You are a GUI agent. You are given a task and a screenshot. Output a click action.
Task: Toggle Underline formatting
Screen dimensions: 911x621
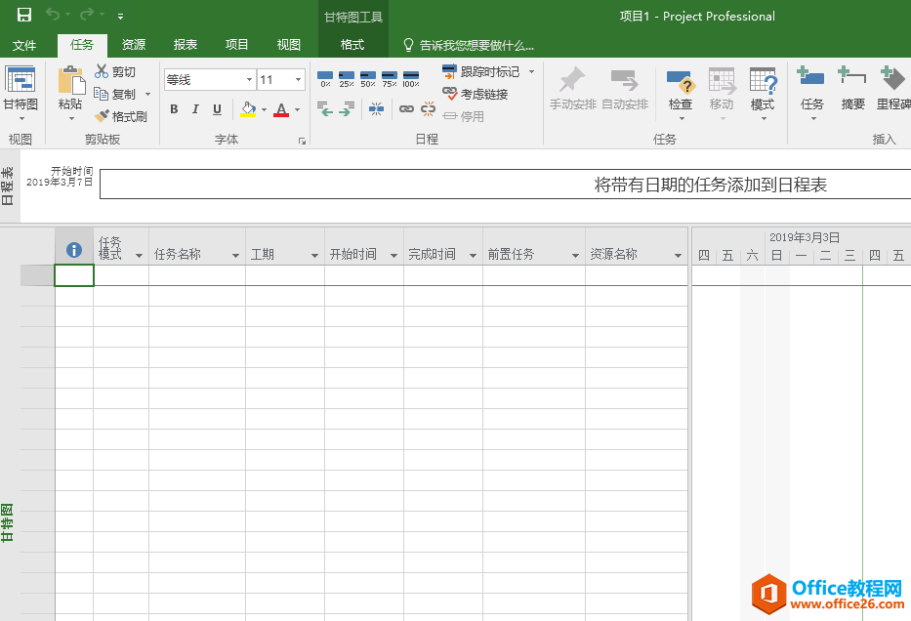pos(217,109)
